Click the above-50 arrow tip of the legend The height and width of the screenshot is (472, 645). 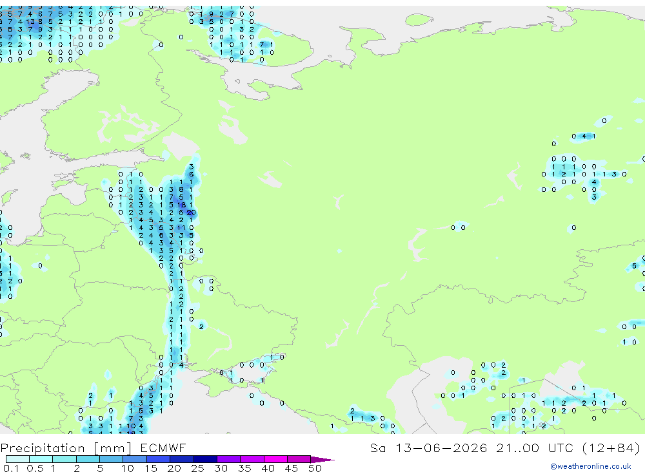[322, 459]
